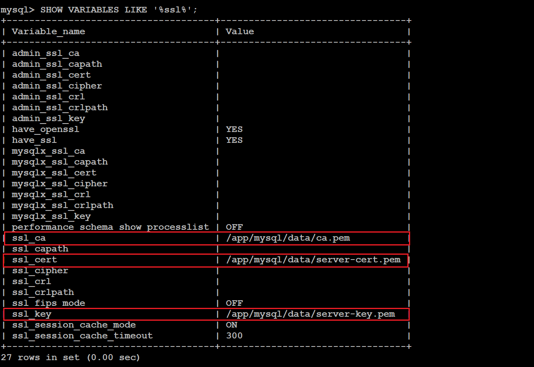Click the Value column header
Screen dimensions: 534x367
pos(240,31)
